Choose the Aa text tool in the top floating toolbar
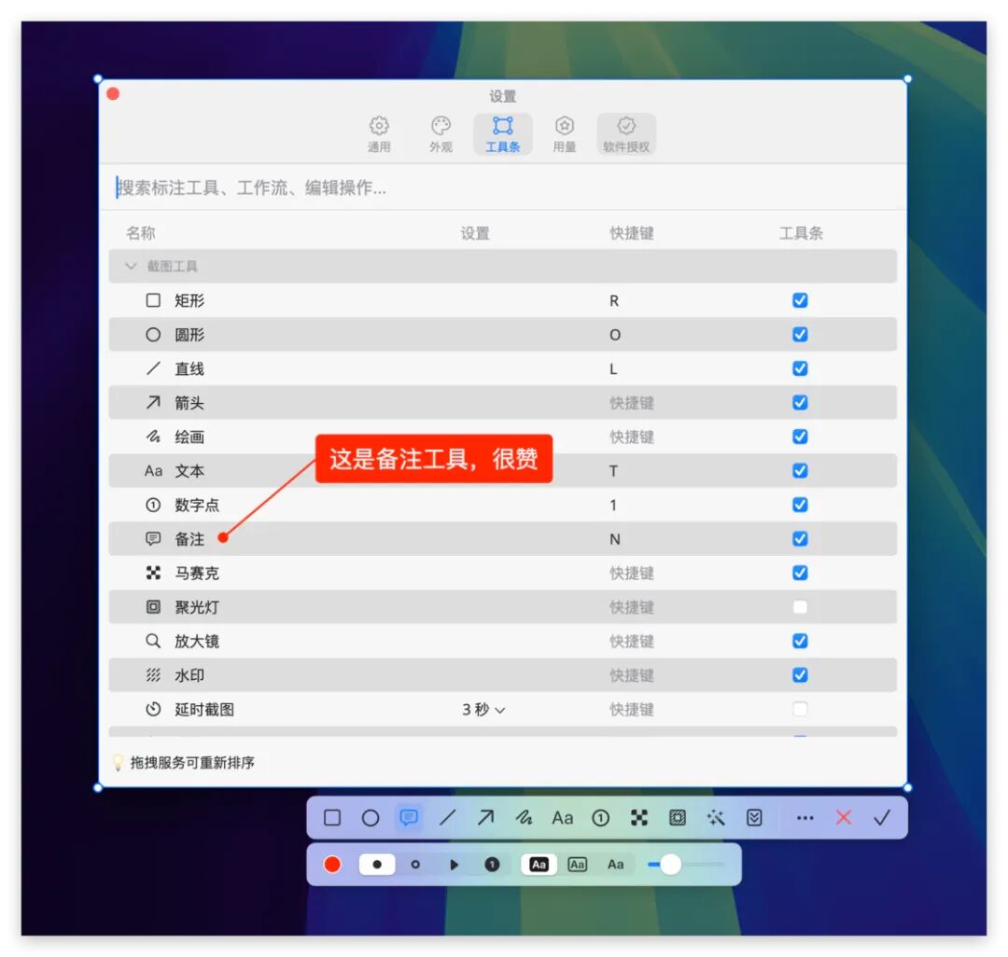This screenshot has height=957, width=1008. [563, 818]
